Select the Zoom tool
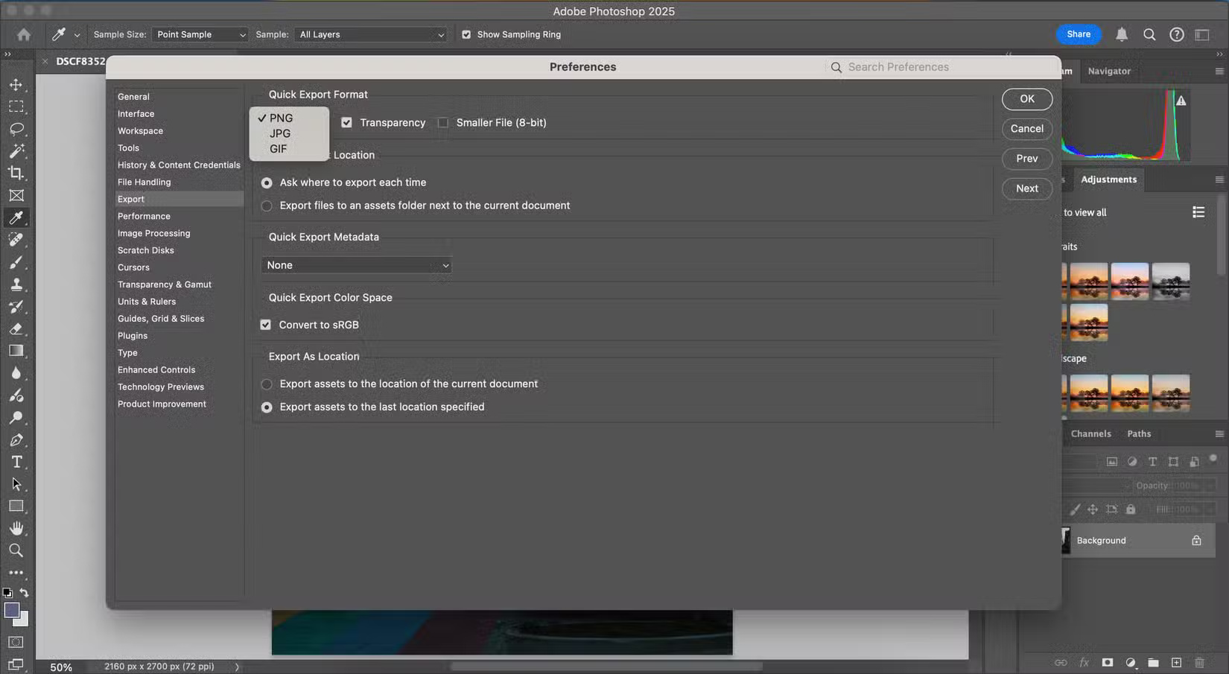This screenshot has width=1229, height=674. coord(17,550)
